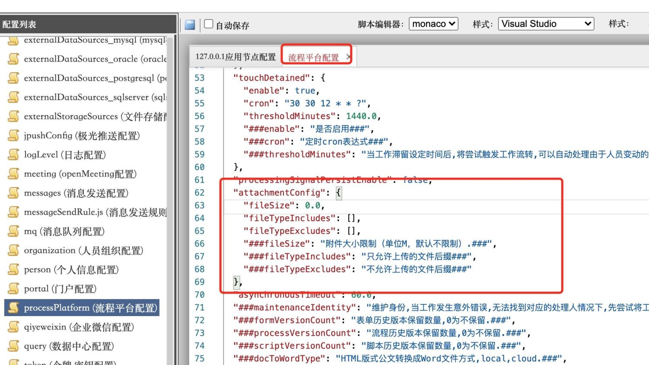Open jpushConfig (极光推送配置)
649x365 pixels.
tap(82, 136)
